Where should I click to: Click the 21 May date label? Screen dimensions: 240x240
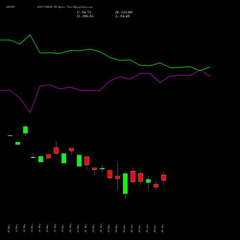[78, 228]
